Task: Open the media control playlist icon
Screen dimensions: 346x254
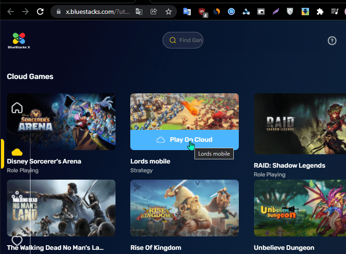Action: [x=335, y=12]
